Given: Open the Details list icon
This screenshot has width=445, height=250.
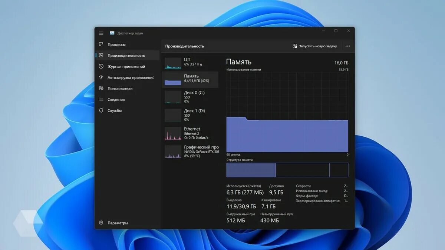Looking at the screenshot, I should [x=101, y=99].
